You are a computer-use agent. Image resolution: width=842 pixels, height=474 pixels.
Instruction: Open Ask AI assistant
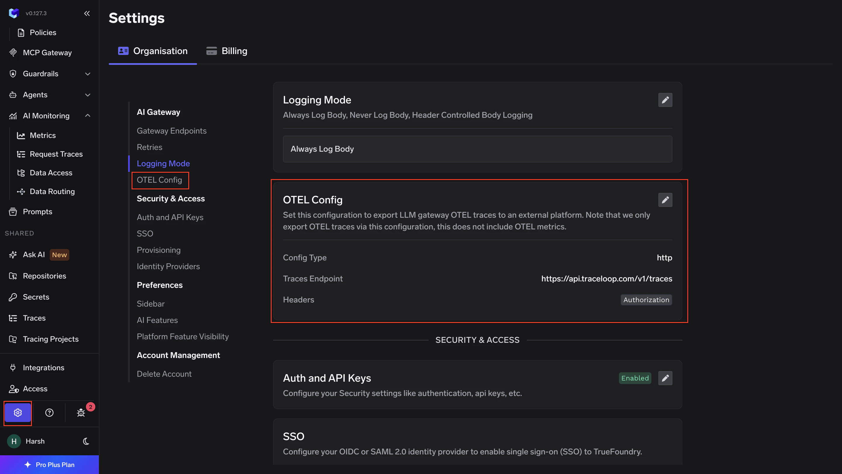pyautogui.click(x=34, y=255)
